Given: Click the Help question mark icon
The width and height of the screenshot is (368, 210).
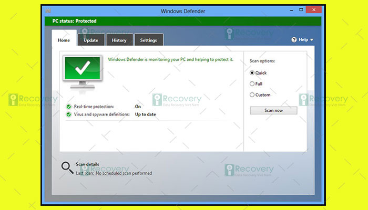Looking at the screenshot, I should 294,39.
